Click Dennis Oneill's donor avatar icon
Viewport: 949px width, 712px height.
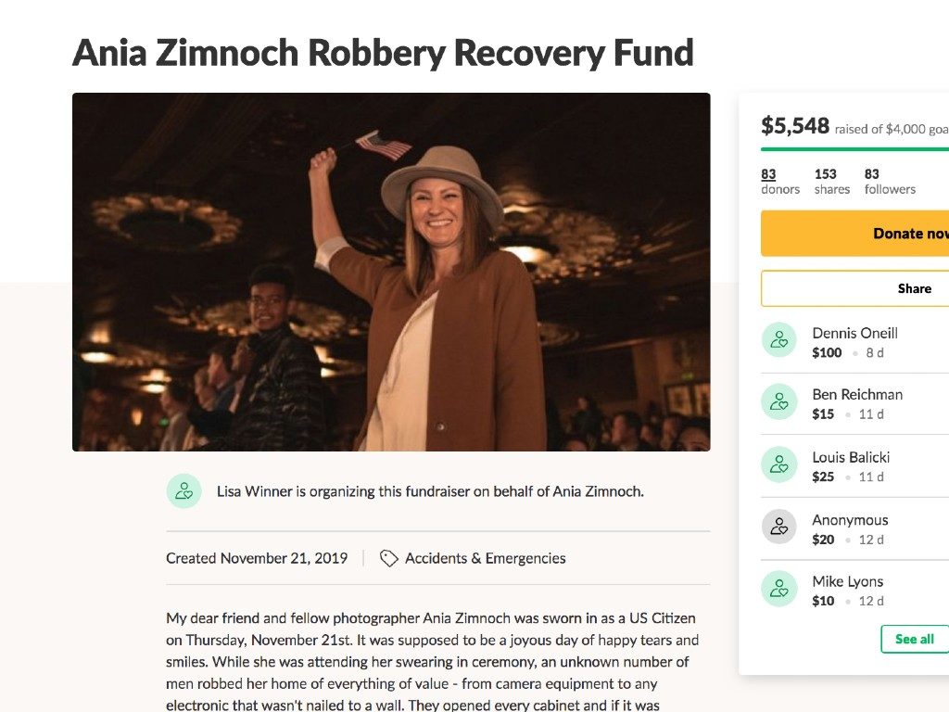779,340
